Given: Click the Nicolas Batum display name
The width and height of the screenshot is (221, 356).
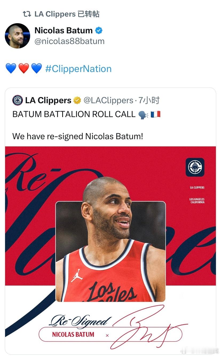Looking at the screenshot, I should [x=64, y=30].
